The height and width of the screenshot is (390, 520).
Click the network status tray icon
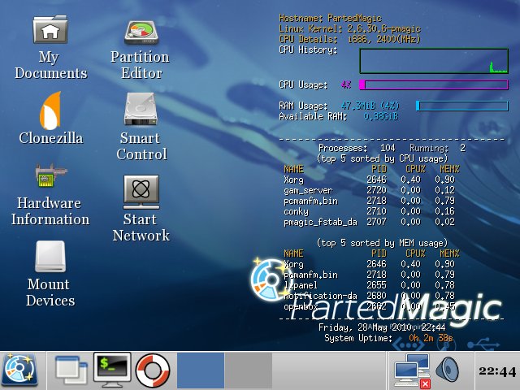tap(411, 370)
